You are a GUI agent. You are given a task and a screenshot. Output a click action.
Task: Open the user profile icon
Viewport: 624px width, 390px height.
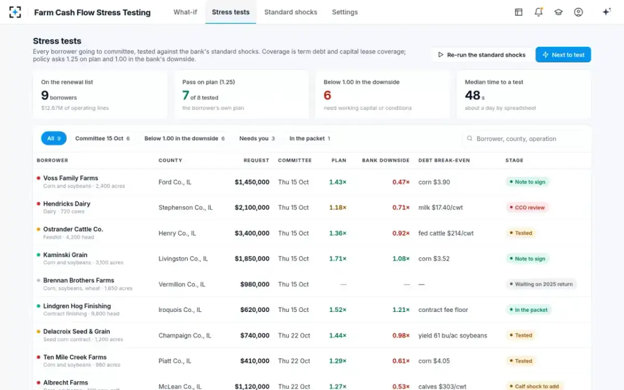(x=578, y=12)
